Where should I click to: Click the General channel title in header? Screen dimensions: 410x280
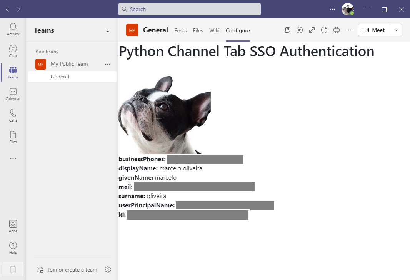pyautogui.click(x=156, y=30)
